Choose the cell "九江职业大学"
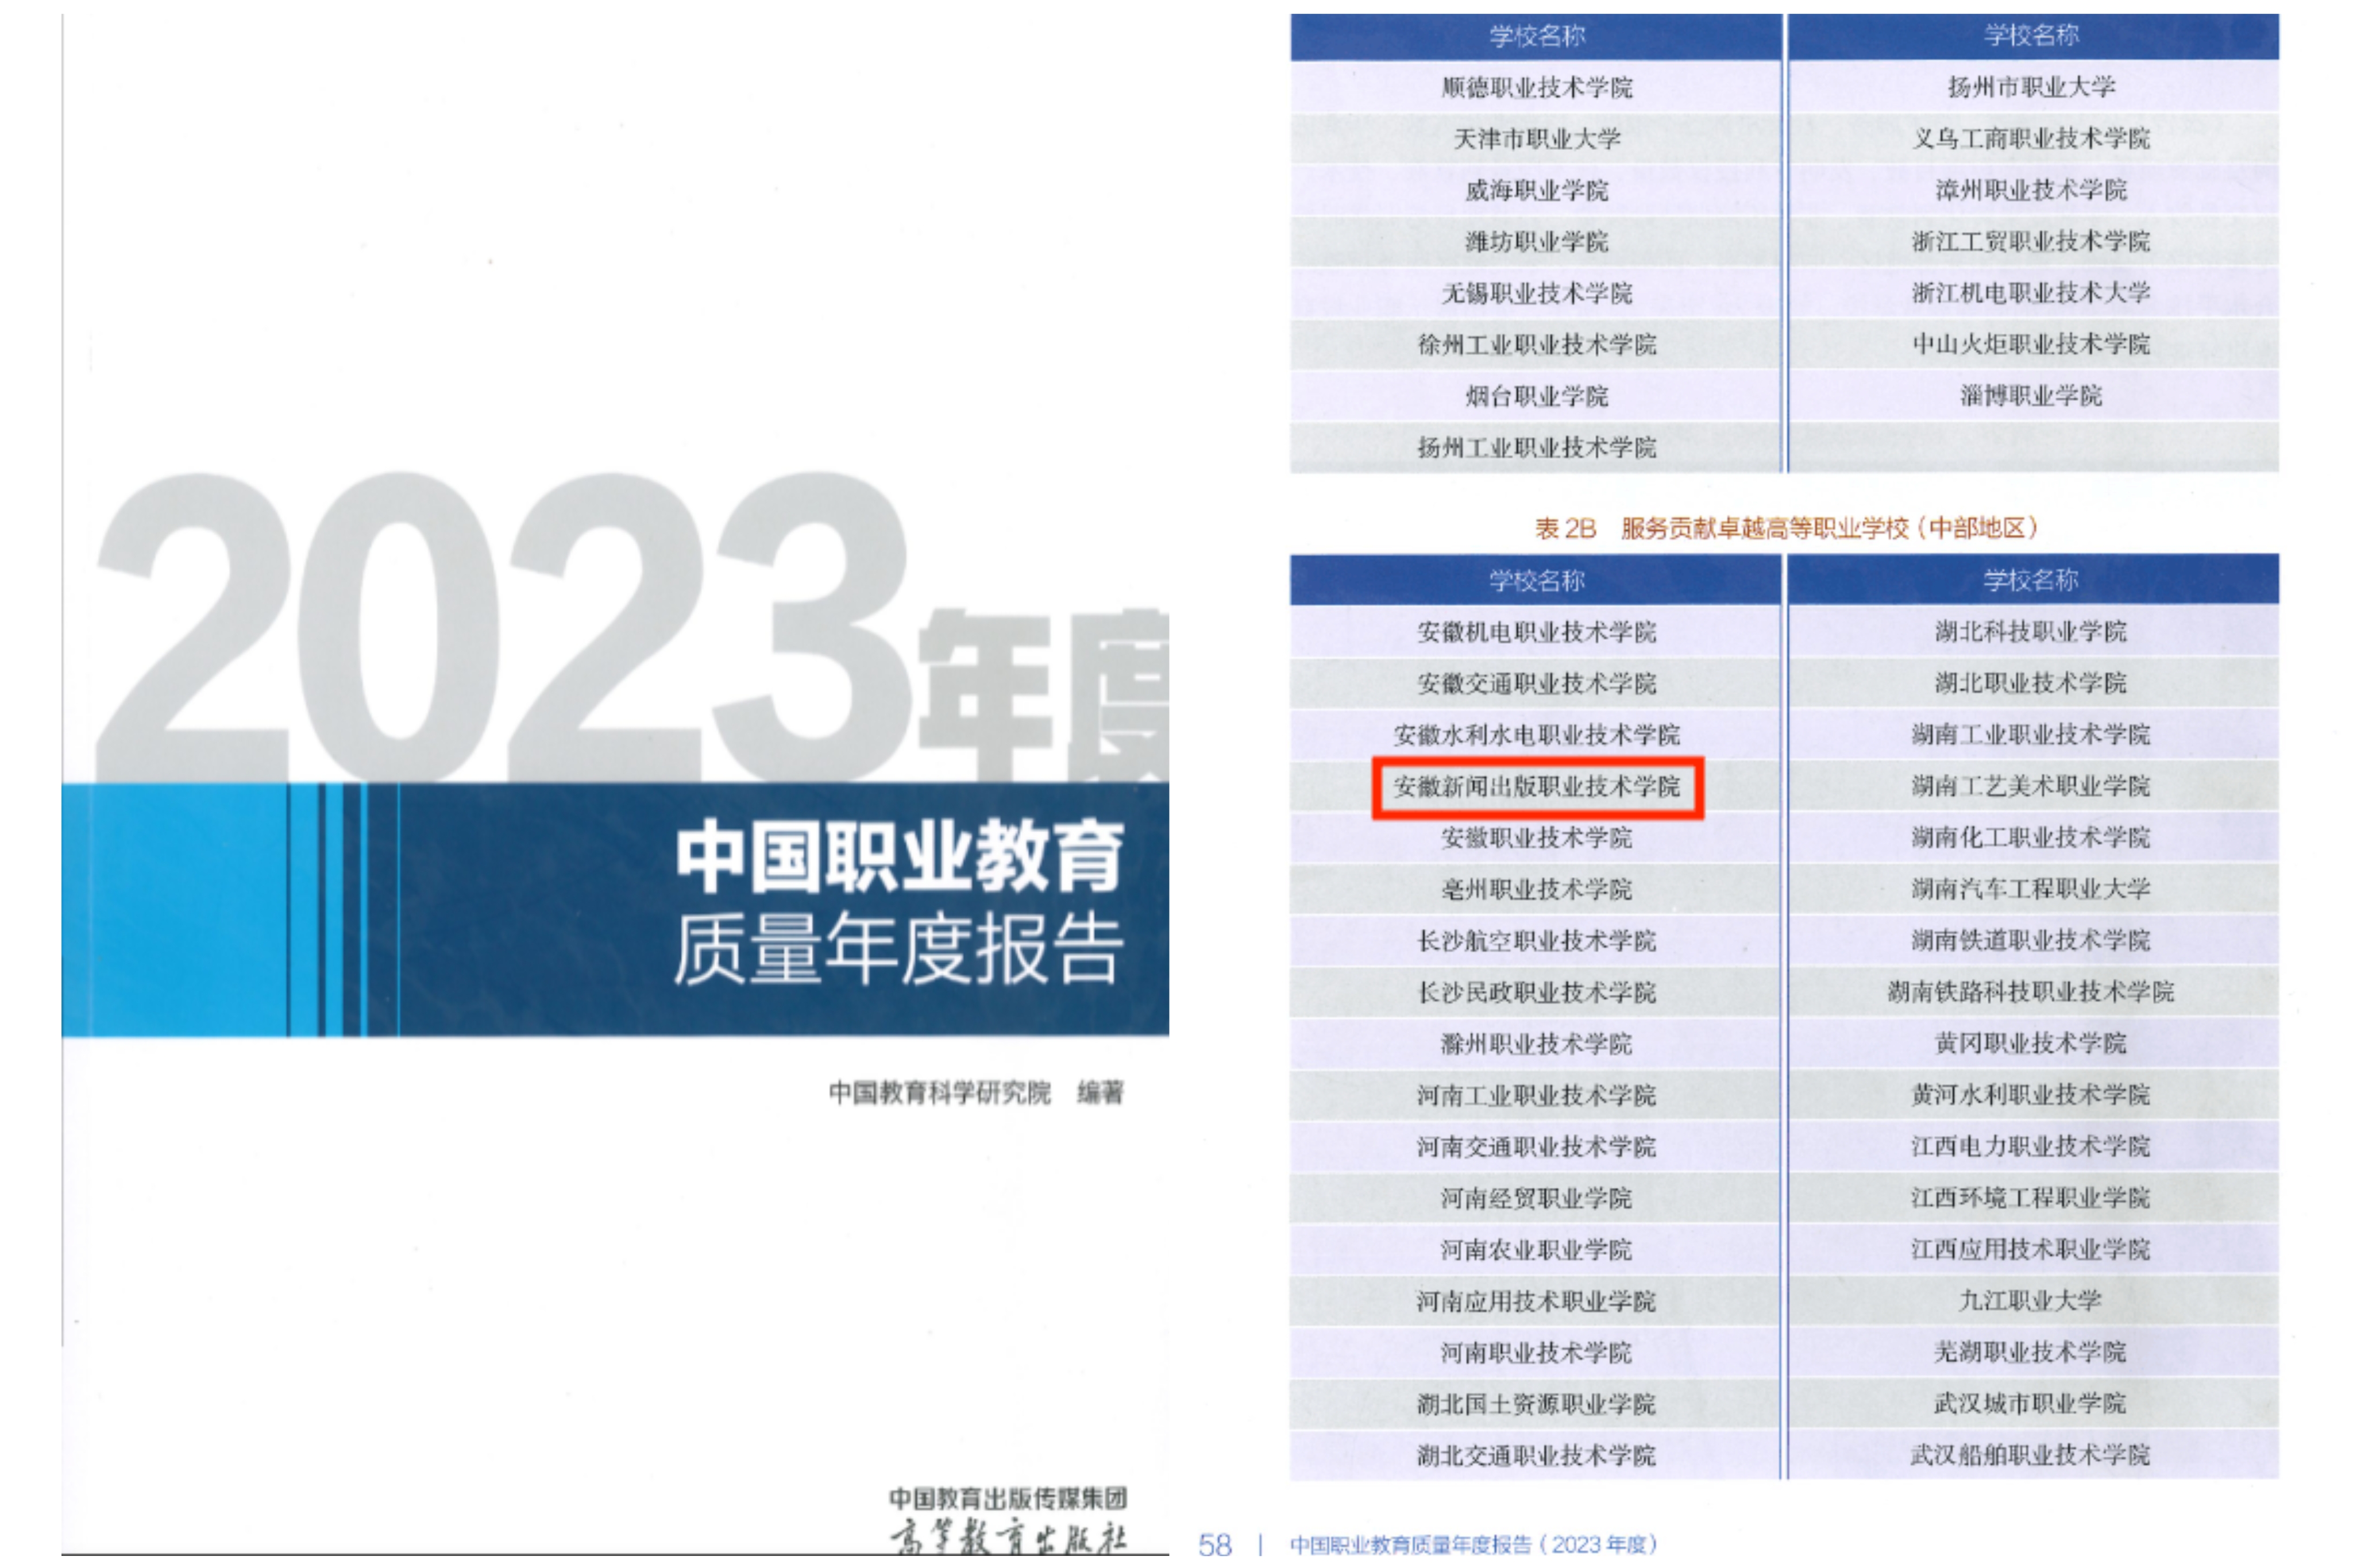2353x1568 pixels. point(2030,1301)
